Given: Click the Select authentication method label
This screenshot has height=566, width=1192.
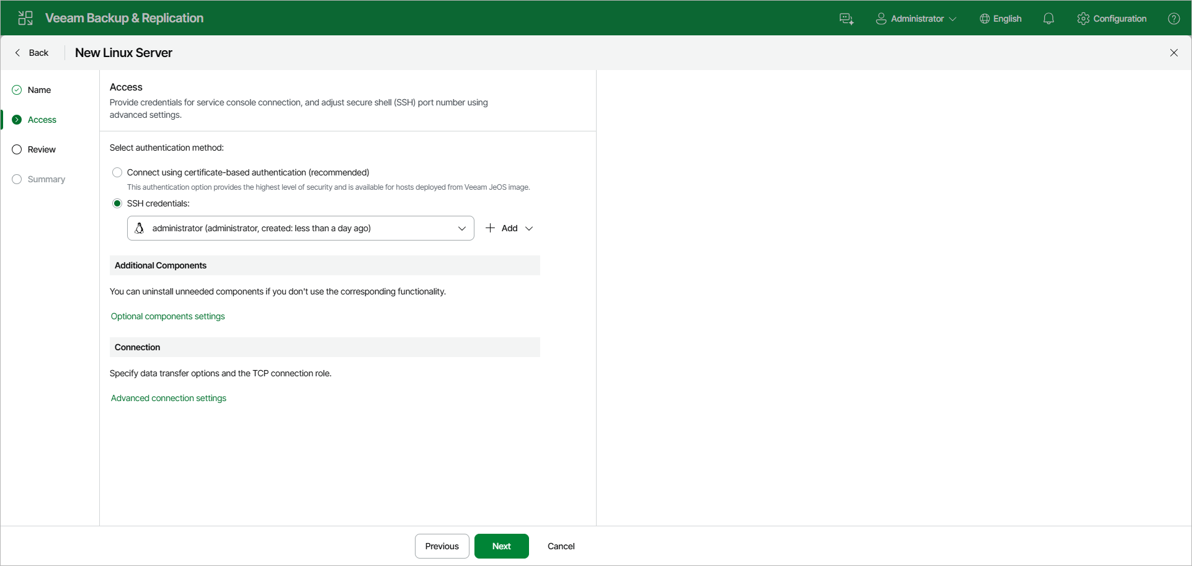Looking at the screenshot, I should click(x=167, y=148).
